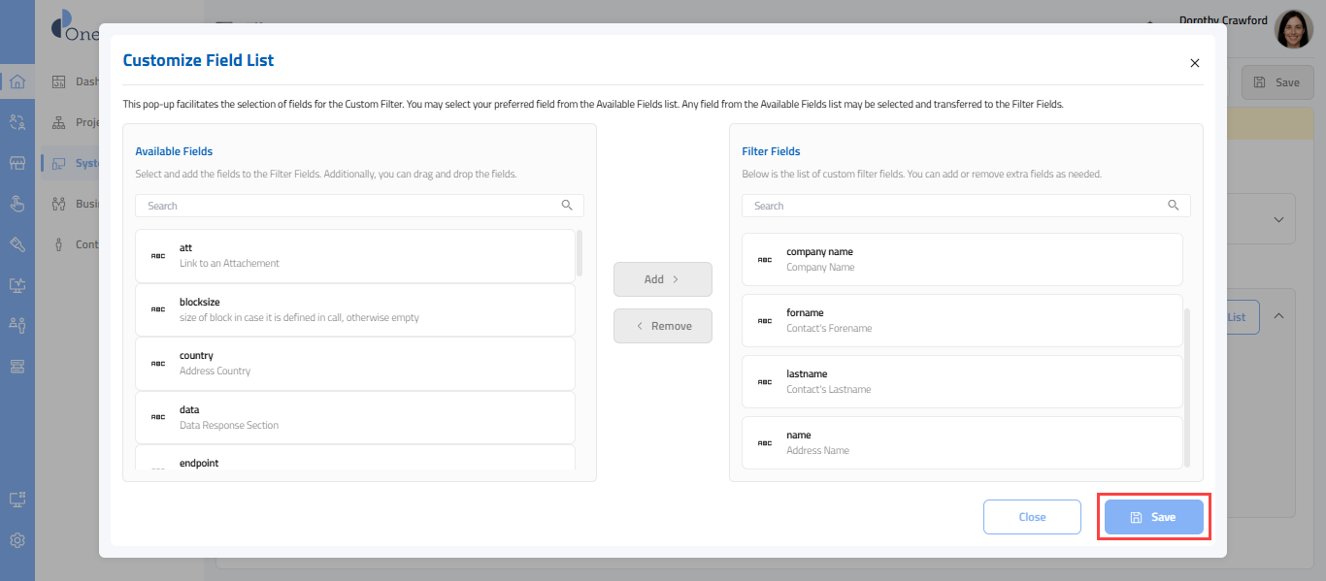Click the Close button in the dialog
This screenshot has width=1326, height=581.
1031,517
